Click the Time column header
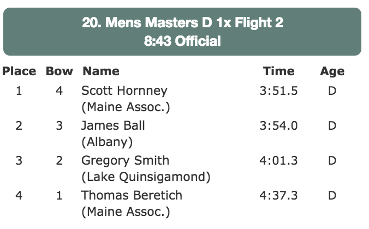The width and height of the screenshot is (369, 229). pos(278,71)
